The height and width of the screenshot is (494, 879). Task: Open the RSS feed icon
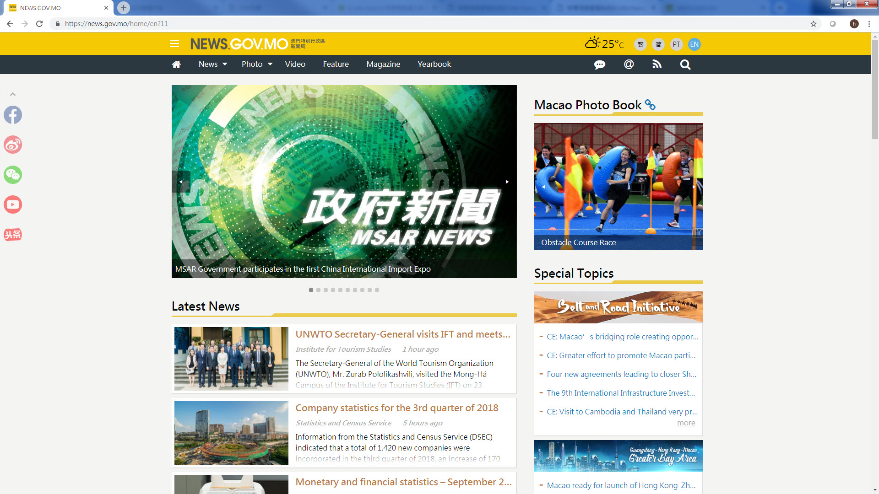[x=657, y=64]
